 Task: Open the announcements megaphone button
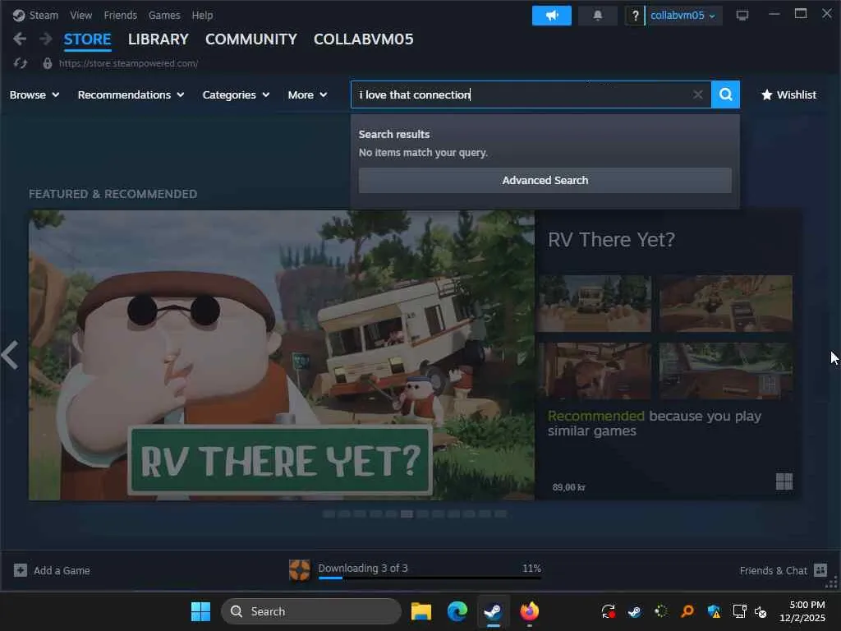click(x=551, y=16)
